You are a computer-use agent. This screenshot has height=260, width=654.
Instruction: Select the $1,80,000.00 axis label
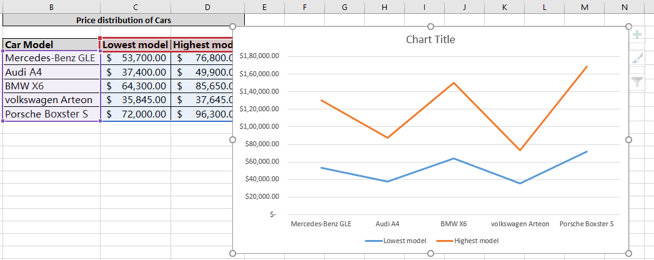pos(259,56)
